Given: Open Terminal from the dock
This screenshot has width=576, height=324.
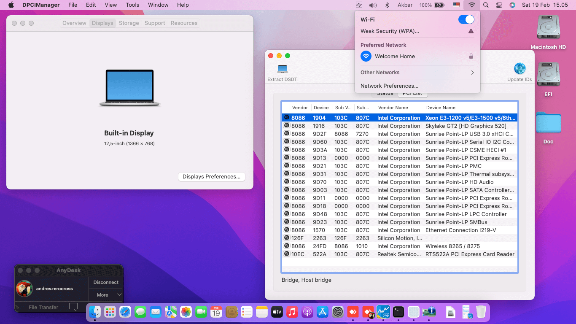Looking at the screenshot, I should (x=398, y=312).
